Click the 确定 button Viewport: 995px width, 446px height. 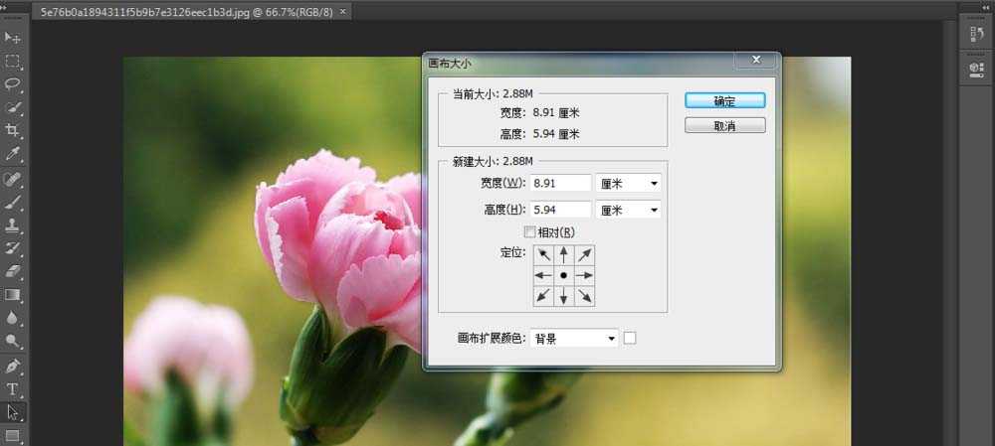point(724,101)
